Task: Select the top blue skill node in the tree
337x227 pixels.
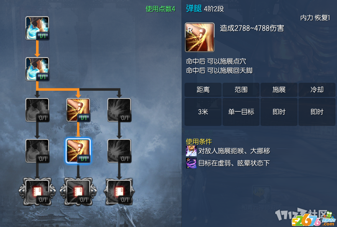Action: click(37, 28)
